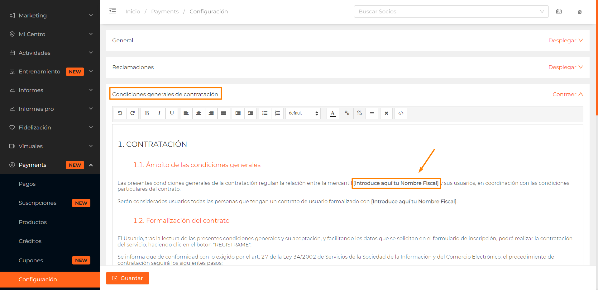
Task: Click the 'Condiciones generales de contratación' section title
Action: coord(165,94)
